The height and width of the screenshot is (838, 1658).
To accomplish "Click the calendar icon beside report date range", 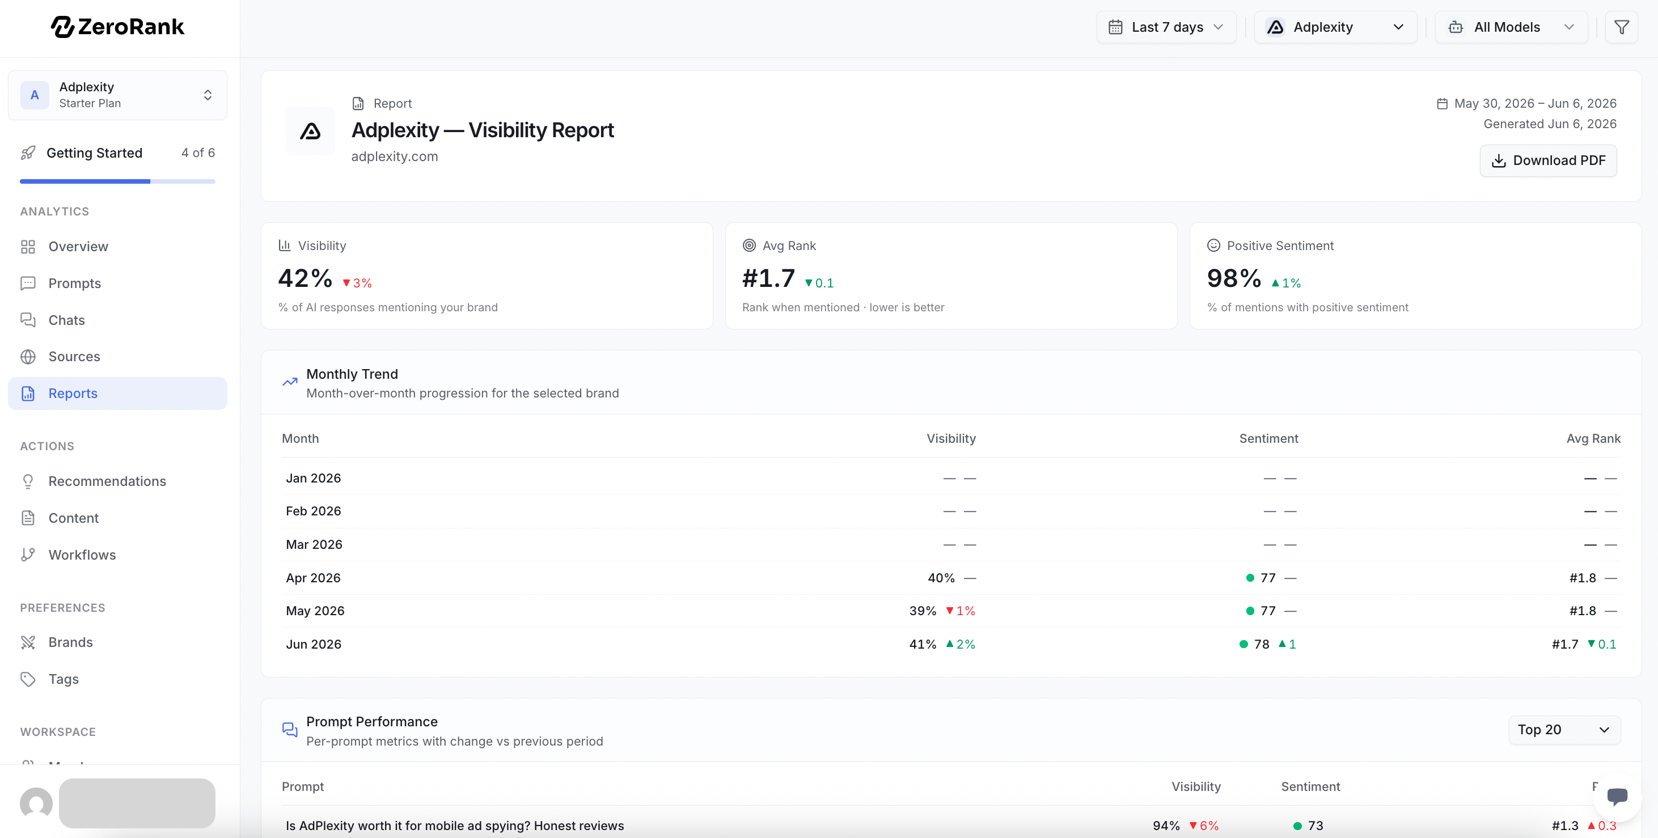I will coord(1442,104).
